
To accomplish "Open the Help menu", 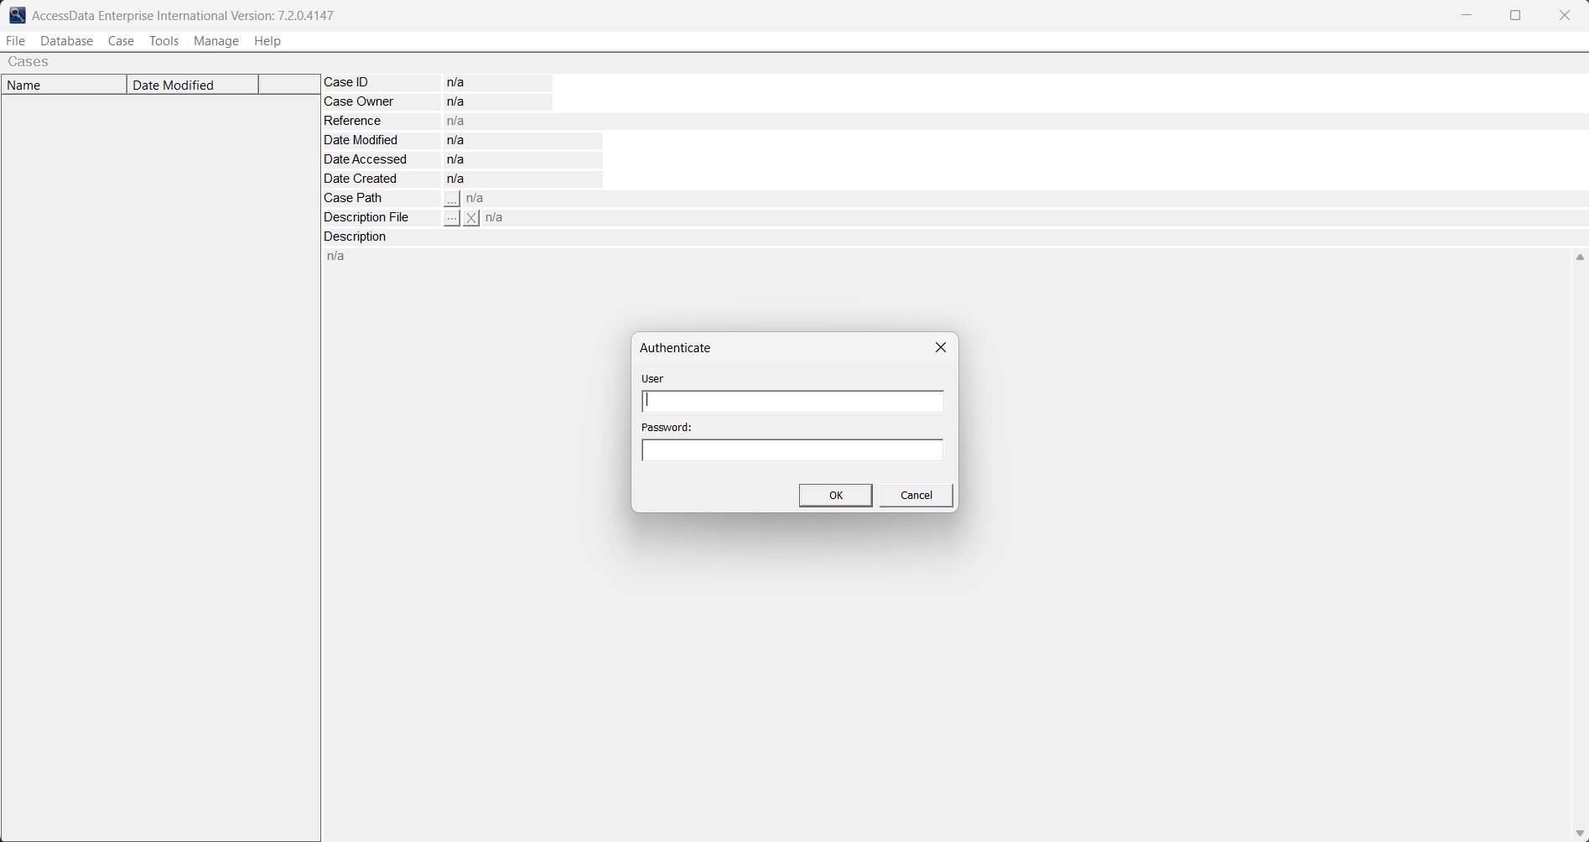I will coord(267,41).
